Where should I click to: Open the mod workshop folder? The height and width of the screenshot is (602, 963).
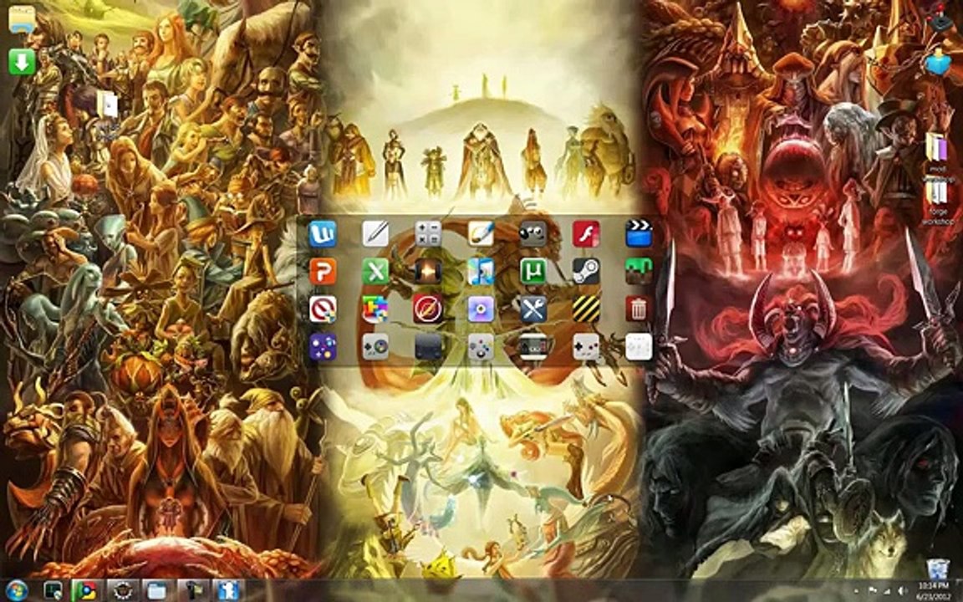click(938, 155)
